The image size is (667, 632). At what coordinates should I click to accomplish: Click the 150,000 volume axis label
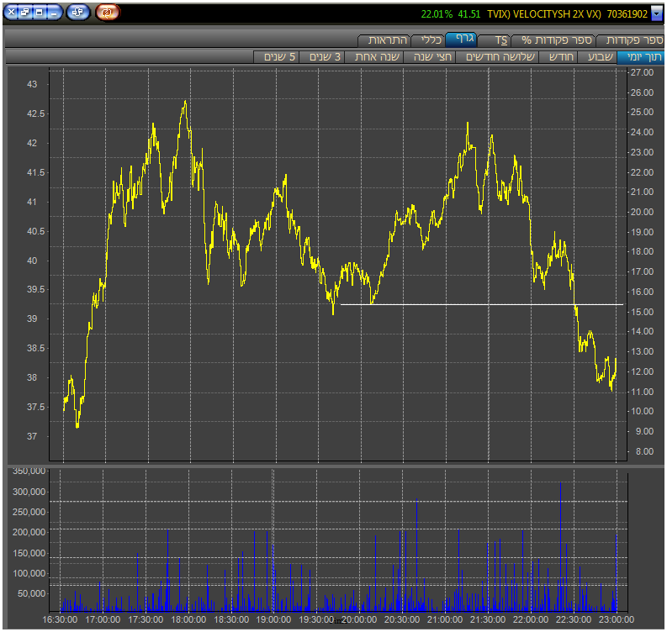[29, 553]
